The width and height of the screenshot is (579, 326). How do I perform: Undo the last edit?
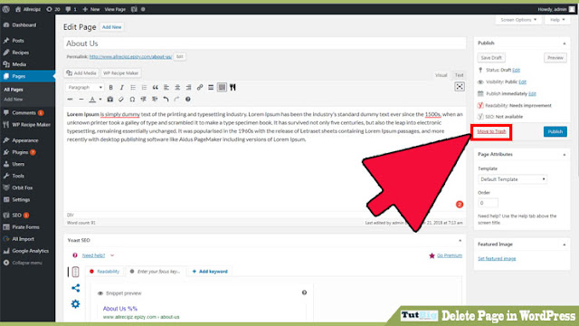166,99
